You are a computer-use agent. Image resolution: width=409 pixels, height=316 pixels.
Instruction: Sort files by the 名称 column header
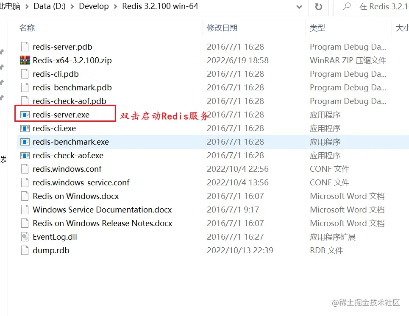[27, 28]
